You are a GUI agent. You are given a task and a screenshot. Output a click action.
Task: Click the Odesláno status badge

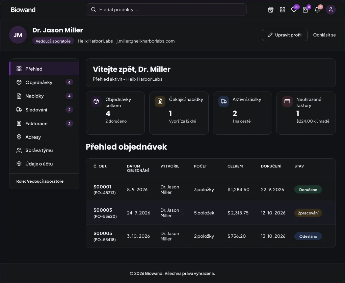(x=308, y=236)
